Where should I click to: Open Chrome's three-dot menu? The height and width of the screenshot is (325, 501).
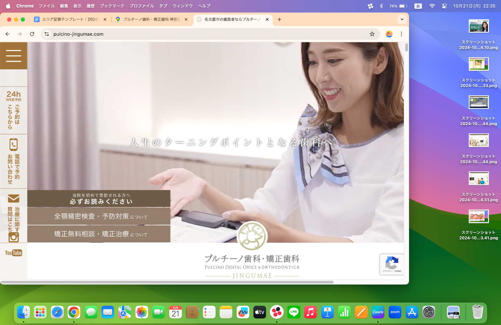[x=401, y=34]
